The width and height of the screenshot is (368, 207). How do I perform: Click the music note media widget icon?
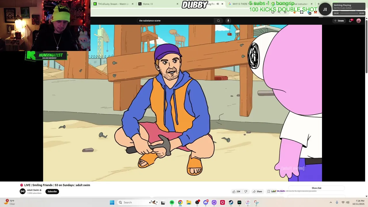coord(325,9)
